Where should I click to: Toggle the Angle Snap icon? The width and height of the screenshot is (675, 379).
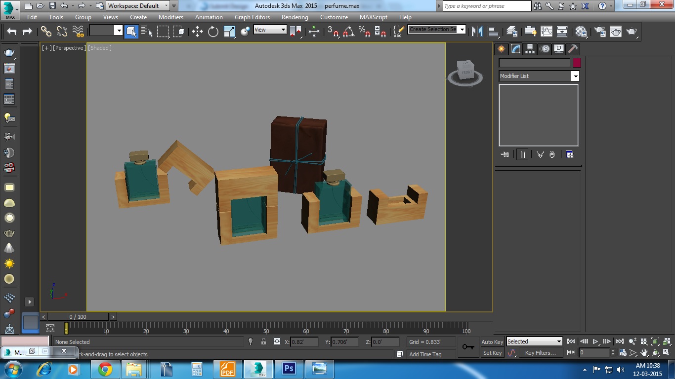point(349,32)
